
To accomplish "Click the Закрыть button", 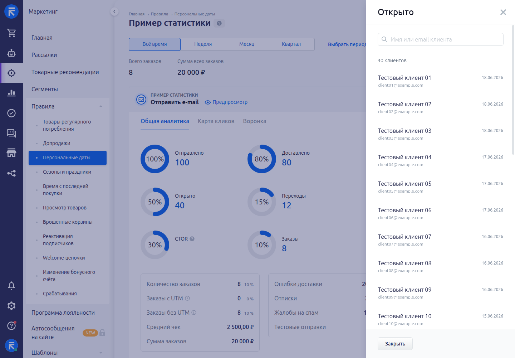I will click(x=395, y=344).
